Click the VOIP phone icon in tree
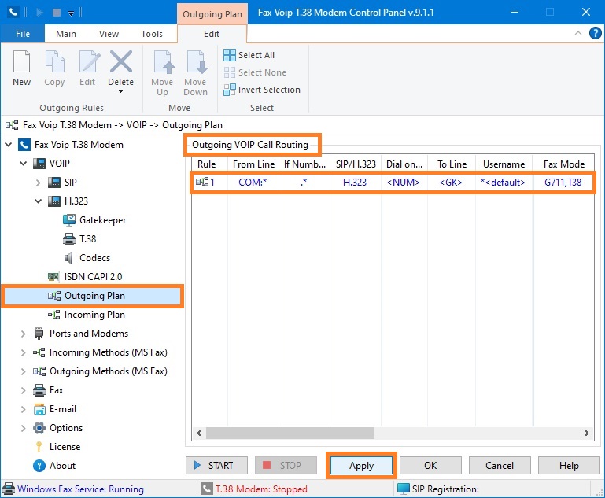Screen dimensions: 605x498 pyautogui.click(x=39, y=164)
